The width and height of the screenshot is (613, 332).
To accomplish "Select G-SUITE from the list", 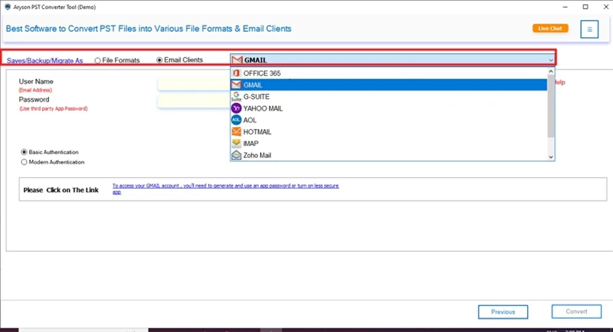I will [388, 97].
